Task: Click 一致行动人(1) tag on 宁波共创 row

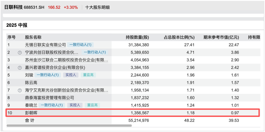Action: tap(95, 52)
